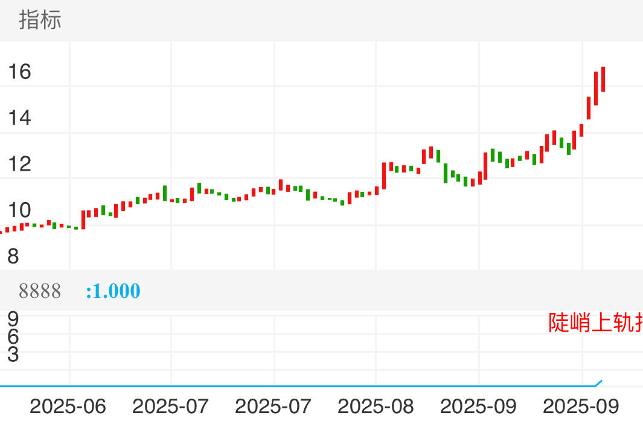Click the leftmost 2025-07 date label

tap(170, 406)
